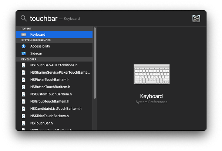Select NSSharingServicePickerTouchBarIte... result
Image resolution: width=222 pixels, height=151 pixels.
[54, 73]
